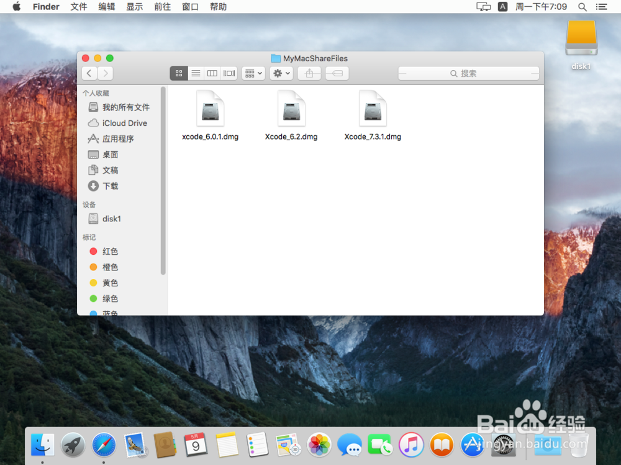Open Notes from the Dock
This screenshot has height=465, width=621.
[227, 445]
